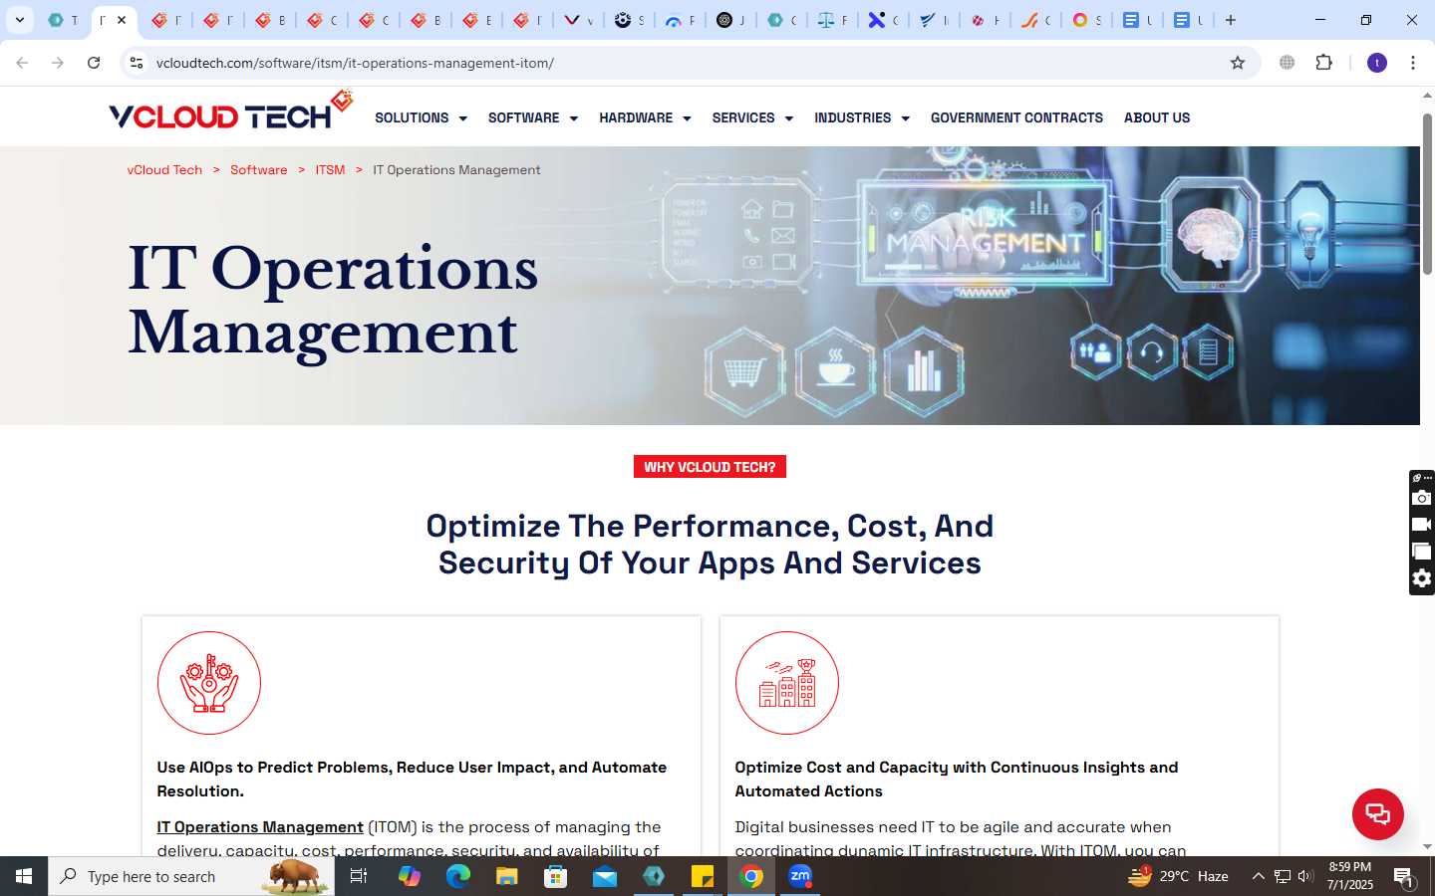This screenshot has height=896, width=1435.
Task: Click the WHY VCLOUD TECH? red label
Action: [710, 467]
